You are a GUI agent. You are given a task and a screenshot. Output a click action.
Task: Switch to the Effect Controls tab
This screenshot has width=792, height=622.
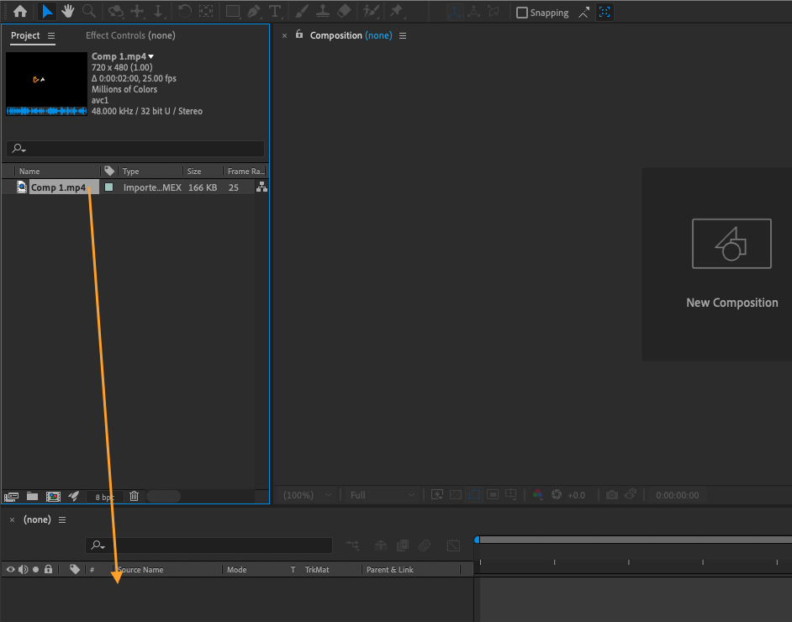(x=130, y=35)
